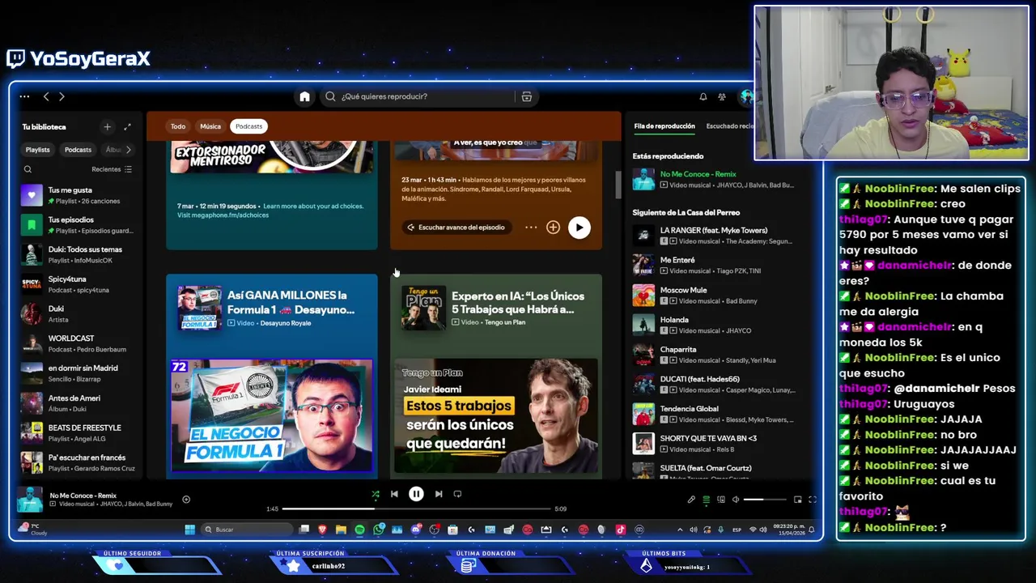Select the Todo filter tab
The height and width of the screenshot is (583, 1036).
(178, 126)
